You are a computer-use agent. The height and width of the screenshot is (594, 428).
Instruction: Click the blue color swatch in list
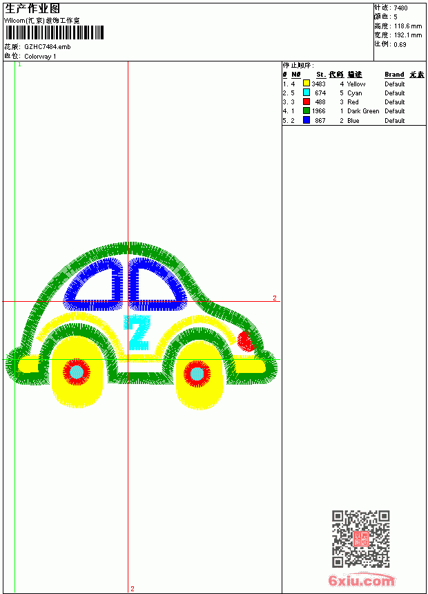click(x=307, y=120)
